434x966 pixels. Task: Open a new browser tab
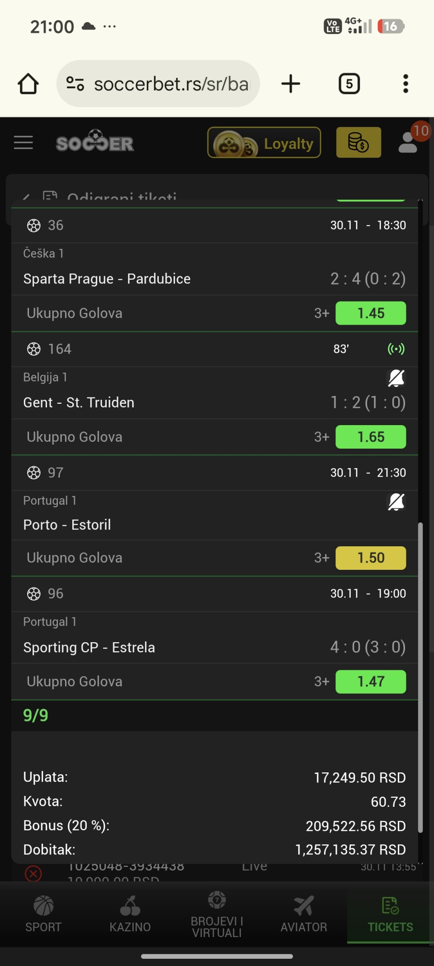[291, 84]
